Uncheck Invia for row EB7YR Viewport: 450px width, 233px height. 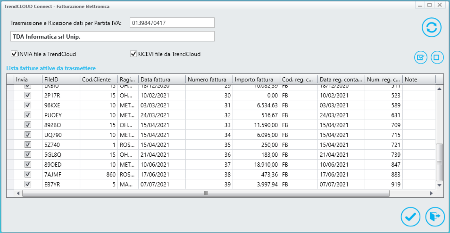click(28, 184)
